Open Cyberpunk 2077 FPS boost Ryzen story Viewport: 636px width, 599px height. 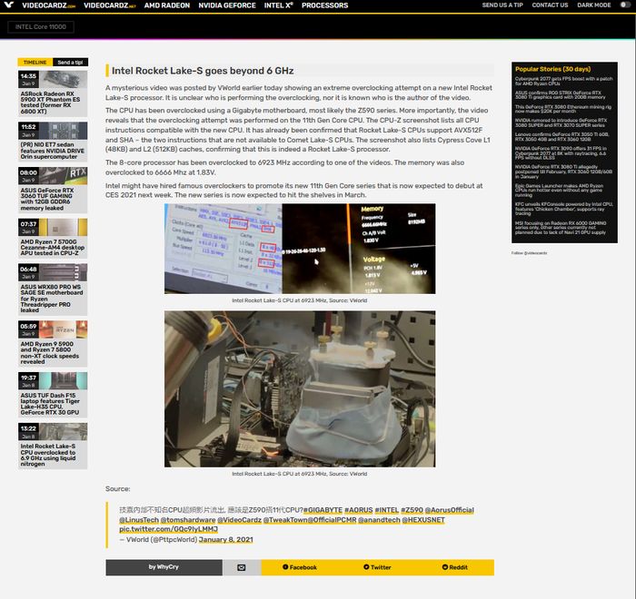click(x=563, y=81)
